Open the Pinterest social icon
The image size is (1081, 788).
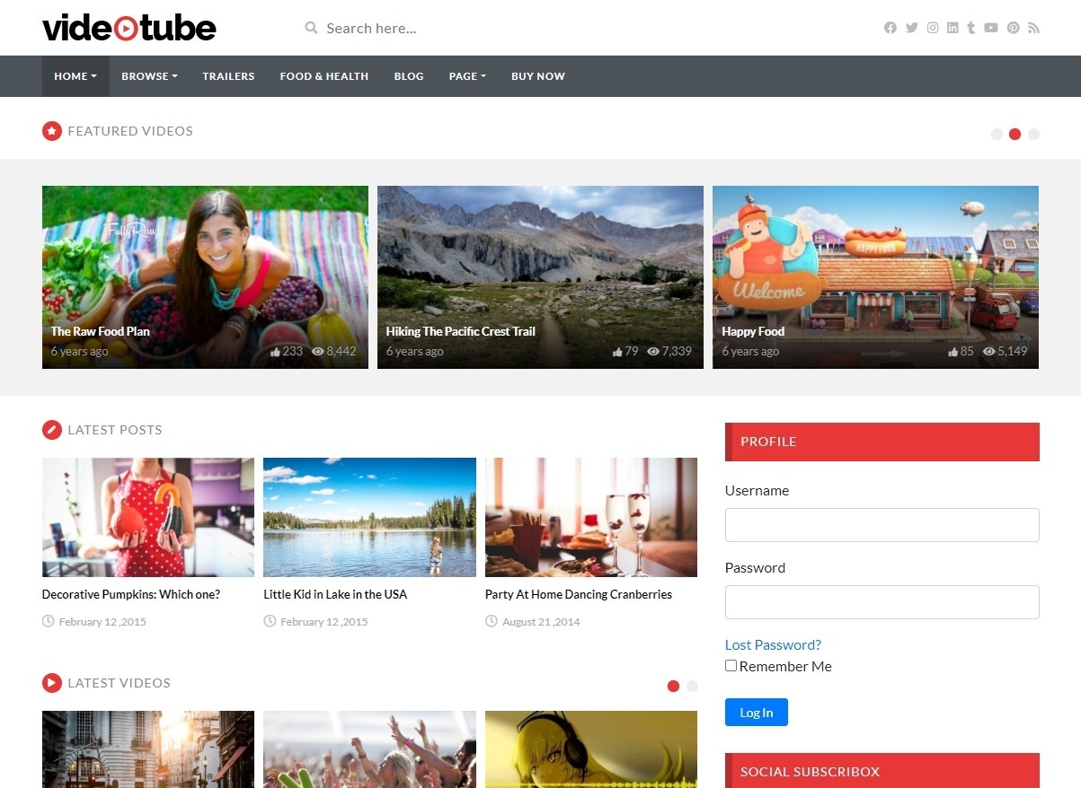[x=1013, y=28]
